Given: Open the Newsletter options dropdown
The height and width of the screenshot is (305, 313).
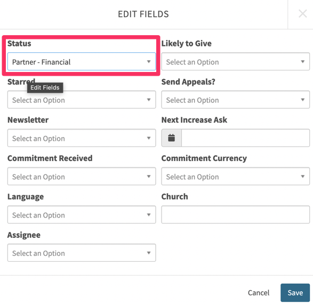Looking at the screenshot, I should pos(82,138).
